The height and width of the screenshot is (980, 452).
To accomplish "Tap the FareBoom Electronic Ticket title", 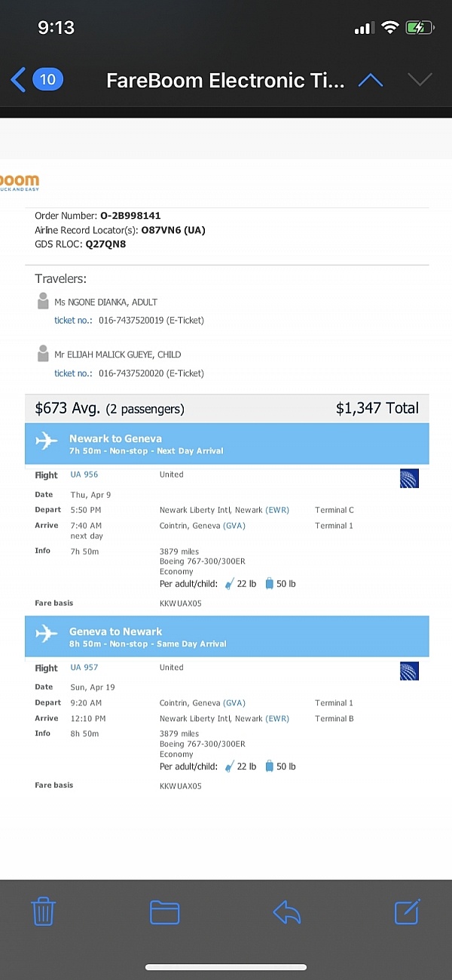I will 225,80.
